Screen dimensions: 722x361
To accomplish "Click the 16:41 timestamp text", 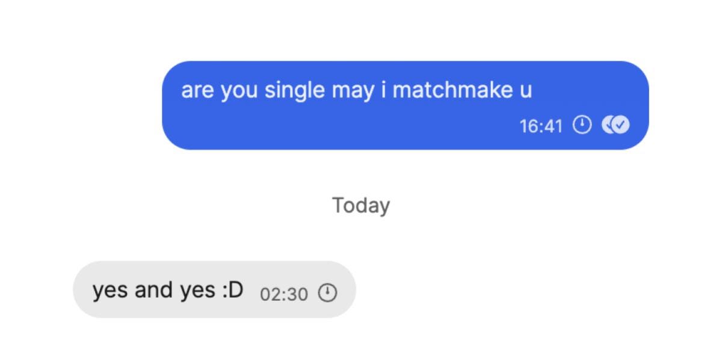I will 541,126.
